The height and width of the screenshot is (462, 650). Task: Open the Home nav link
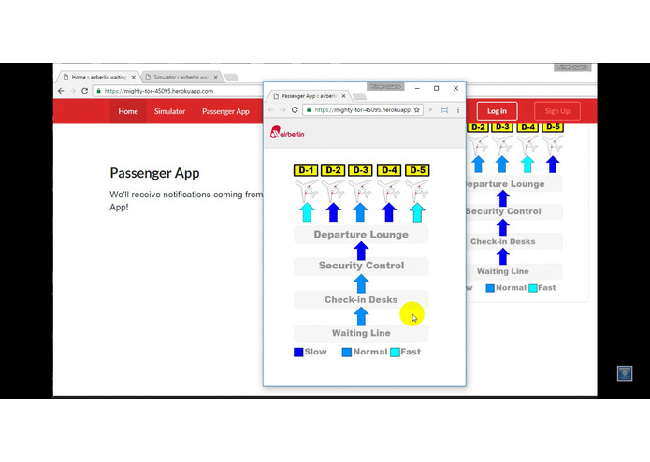(x=128, y=111)
